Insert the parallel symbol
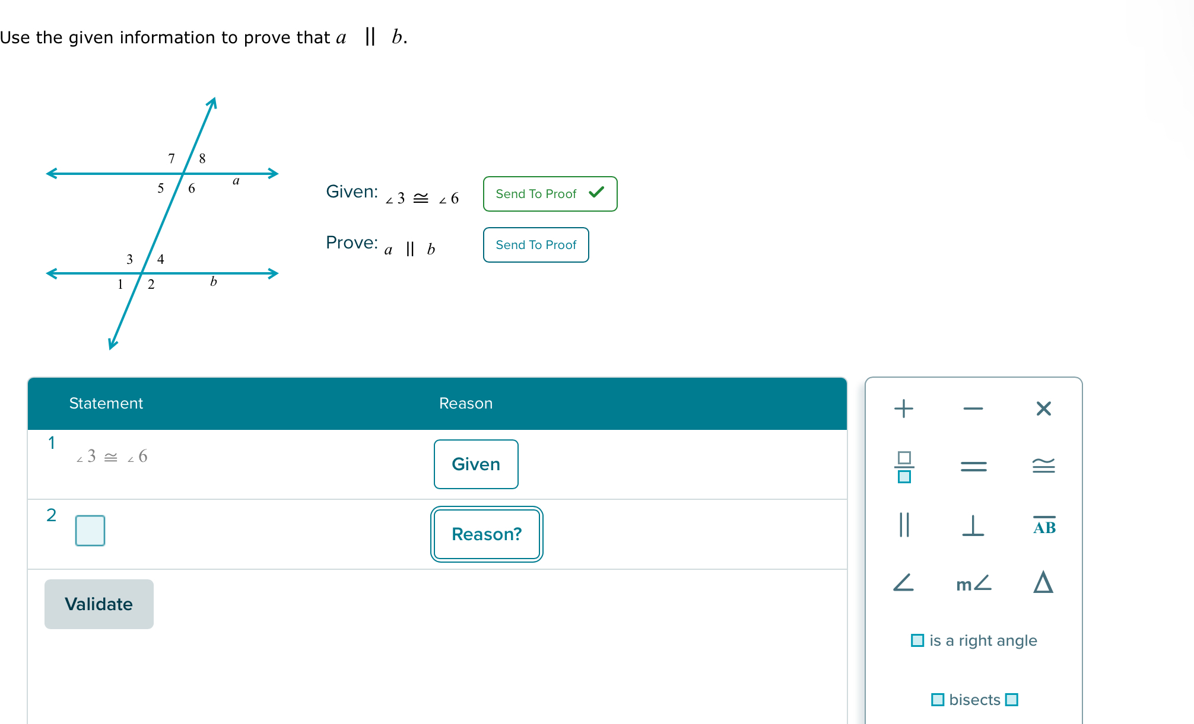This screenshot has width=1194, height=724. (904, 525)
